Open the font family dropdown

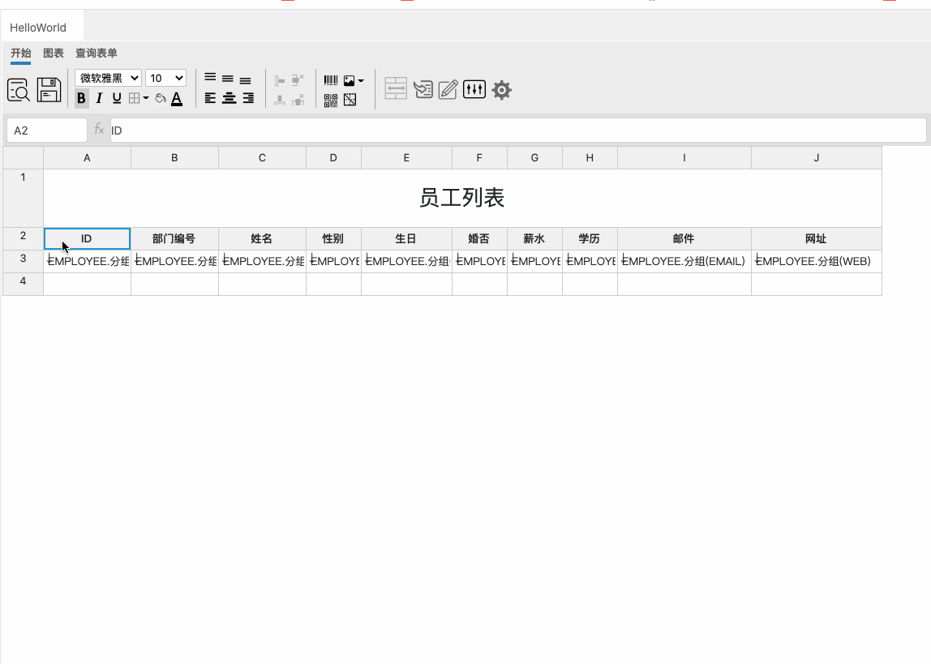coord(107,78)
